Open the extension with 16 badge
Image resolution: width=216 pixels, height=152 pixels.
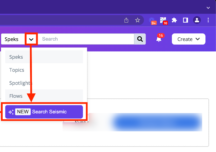point(164,21)
